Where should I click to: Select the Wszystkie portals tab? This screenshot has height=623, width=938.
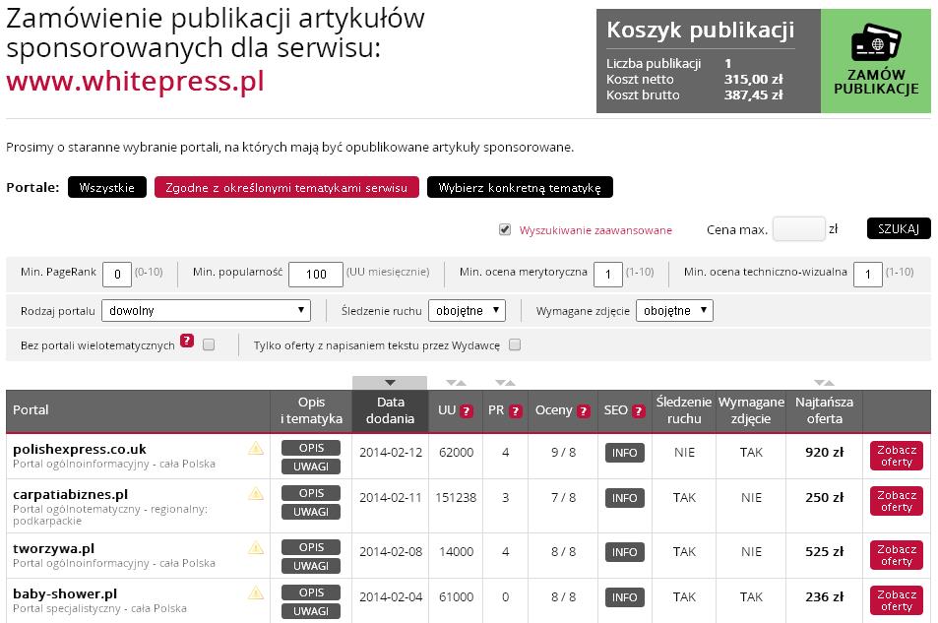coord(107,187)
